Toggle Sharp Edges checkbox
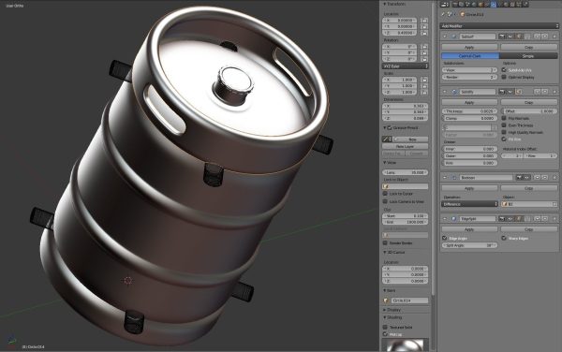 [504, 238]
